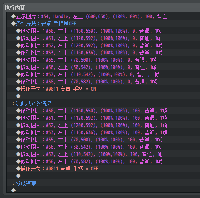This screenshot has height=198, width=200.
Task: Select 移动图片 #55 row with opacity 0
Action: tap(103, 60)
